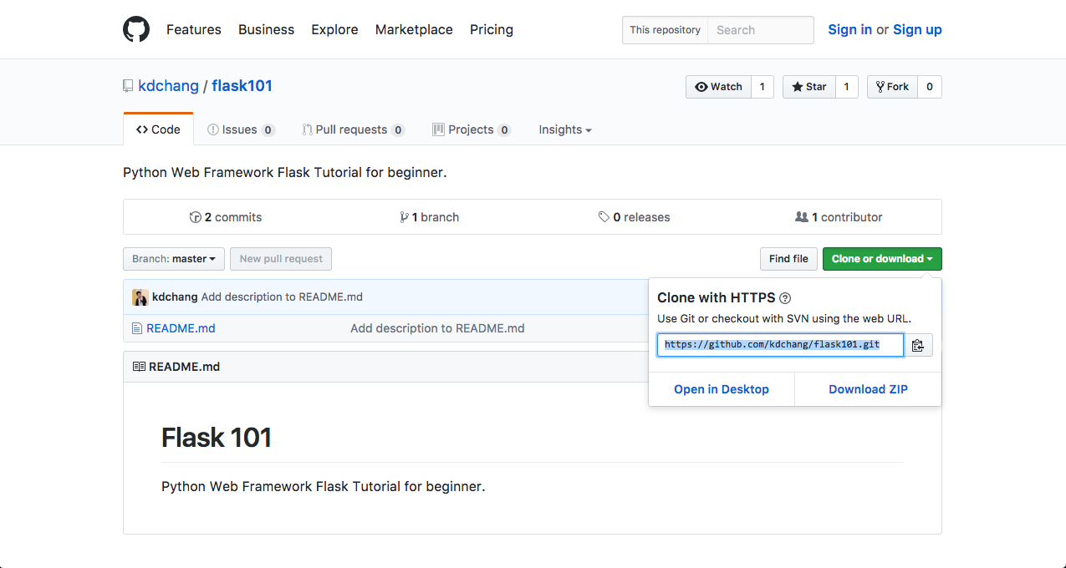Switch to the Issues tab
1066x568 pixels.
point(240,129)
